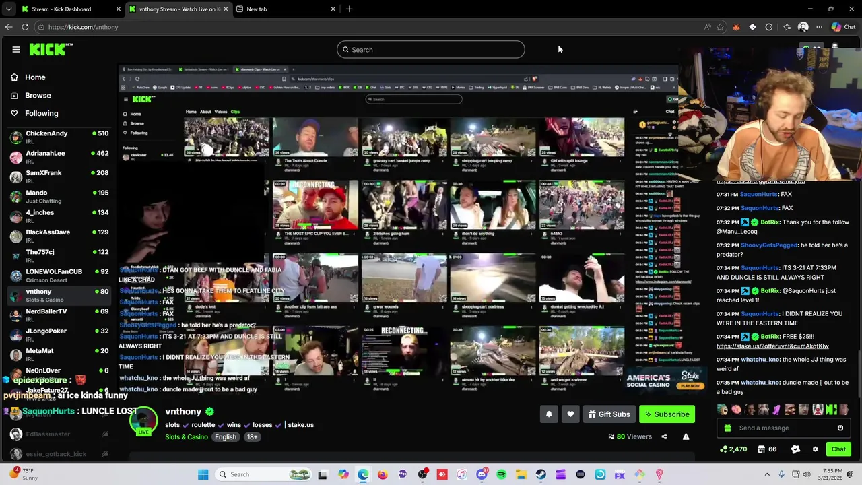Open BlackAssDave channel in sidebar
Image resolution: width=862 pixels, height=485 pixels.
pos(59,236)
